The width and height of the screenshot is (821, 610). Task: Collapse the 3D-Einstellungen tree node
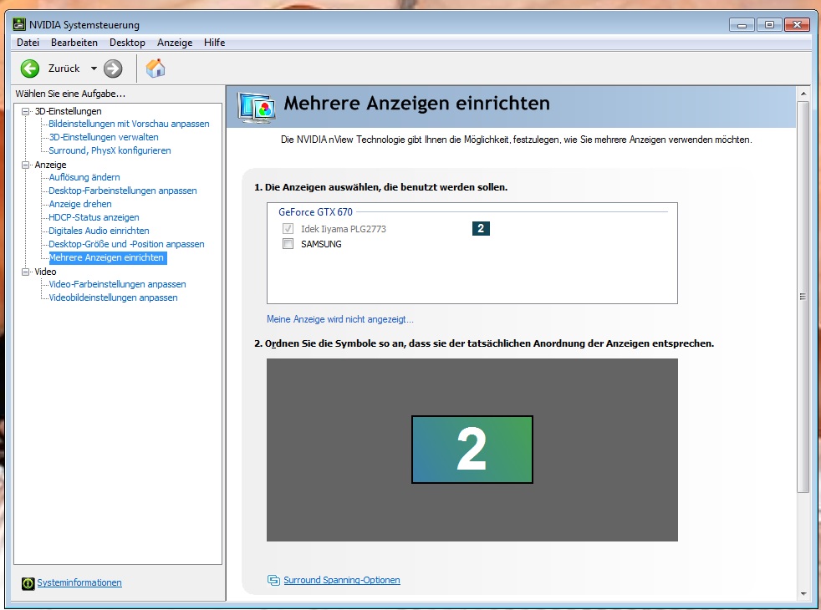[25, 111]
